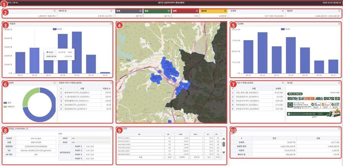The image size is (343, 166).
Task: Click the 트래픽 filter box under access point list
Action: pyautogui.click(x=182, y=157)
